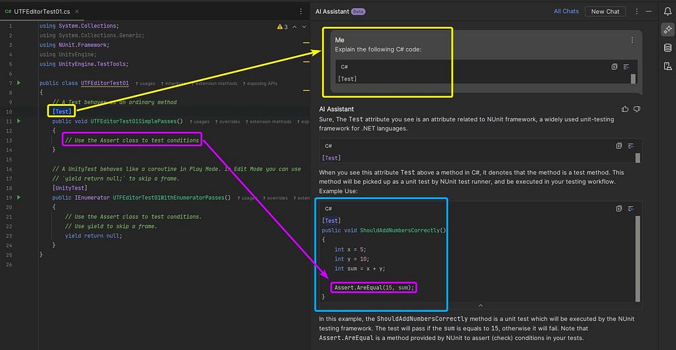Viewport: 676px width, 350px height.
Task: Open the Notifications bell in the right sidebar
Action: point(667,12)
